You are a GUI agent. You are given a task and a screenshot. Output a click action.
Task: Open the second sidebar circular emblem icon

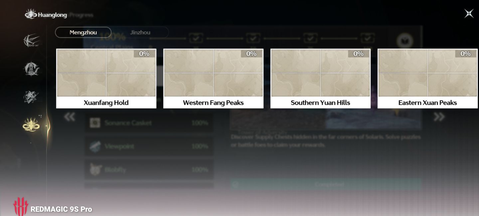[32, 69]
